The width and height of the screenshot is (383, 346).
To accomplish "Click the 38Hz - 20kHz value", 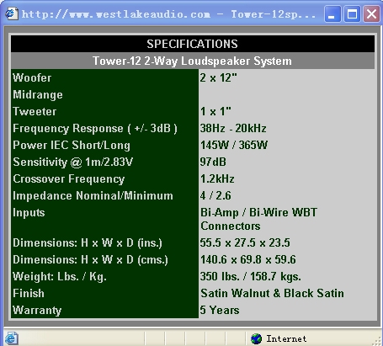I will (233, 128).
